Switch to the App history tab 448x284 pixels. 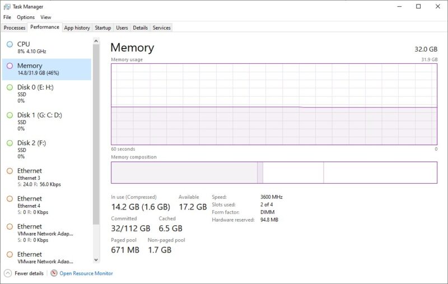77,27
